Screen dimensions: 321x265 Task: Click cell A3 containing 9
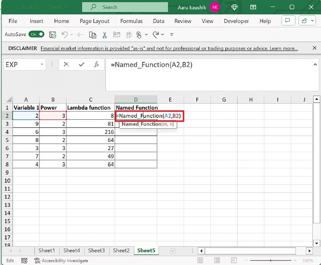pyautogui.click(x=26, y=124)
